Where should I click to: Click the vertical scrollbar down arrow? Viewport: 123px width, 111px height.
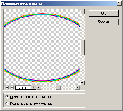click(82, 83)
